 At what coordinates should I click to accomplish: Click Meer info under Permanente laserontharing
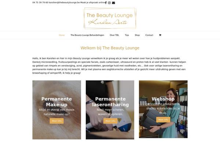point(110,121)
